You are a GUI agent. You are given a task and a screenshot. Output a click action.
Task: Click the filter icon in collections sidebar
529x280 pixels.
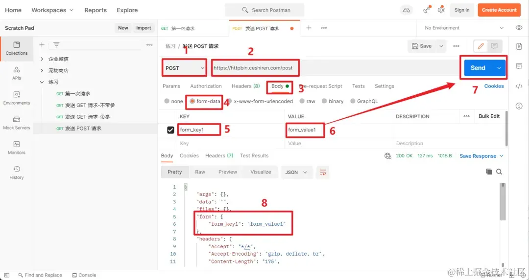click(56, 45)
